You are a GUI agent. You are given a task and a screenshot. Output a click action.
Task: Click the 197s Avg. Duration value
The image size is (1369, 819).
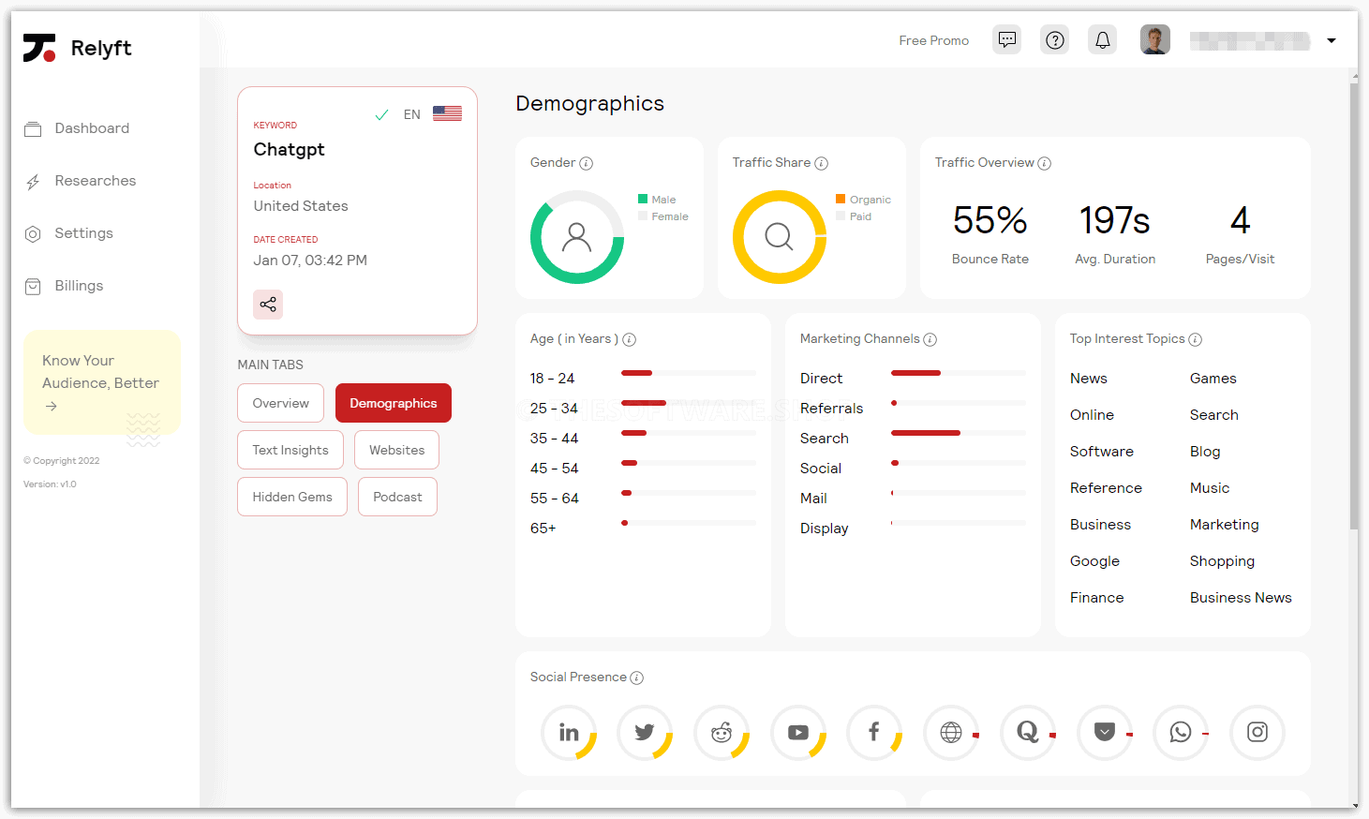[x=1115, y=221]
